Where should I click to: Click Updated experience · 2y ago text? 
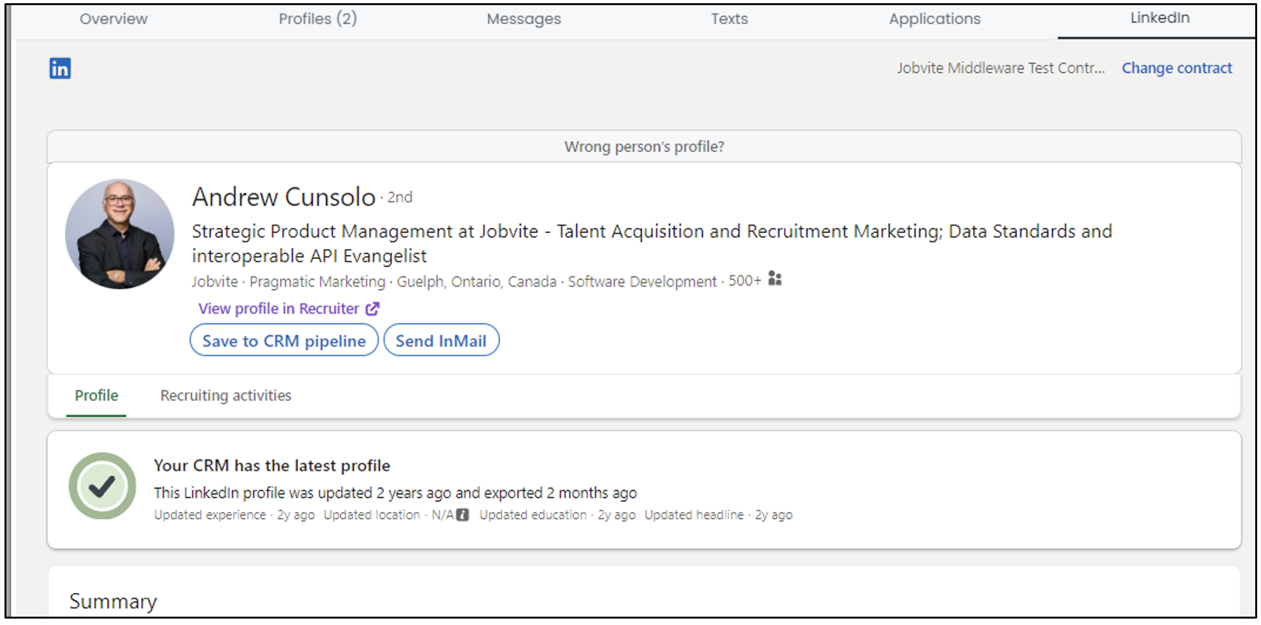click(x=234, y=515)
